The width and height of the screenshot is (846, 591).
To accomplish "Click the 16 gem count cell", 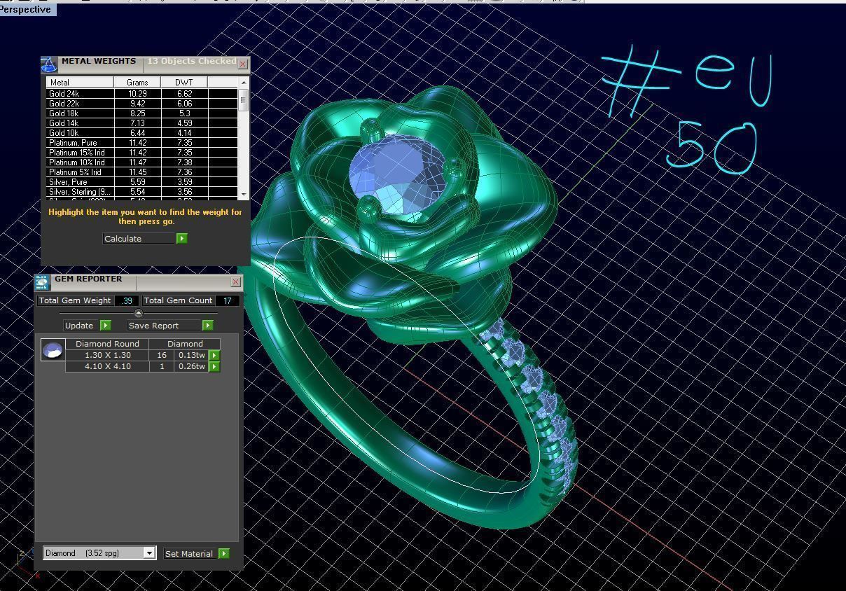I will click(x=162, y=355).
